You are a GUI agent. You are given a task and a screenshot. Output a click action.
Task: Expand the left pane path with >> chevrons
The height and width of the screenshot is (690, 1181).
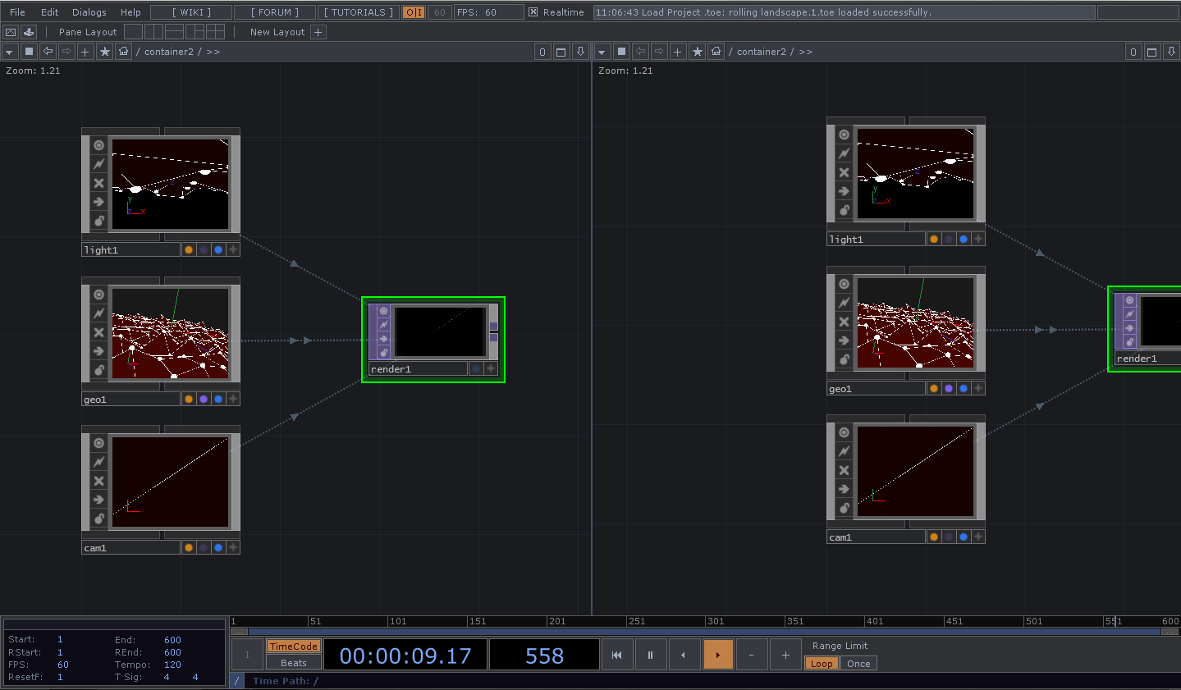click(213, 52)
